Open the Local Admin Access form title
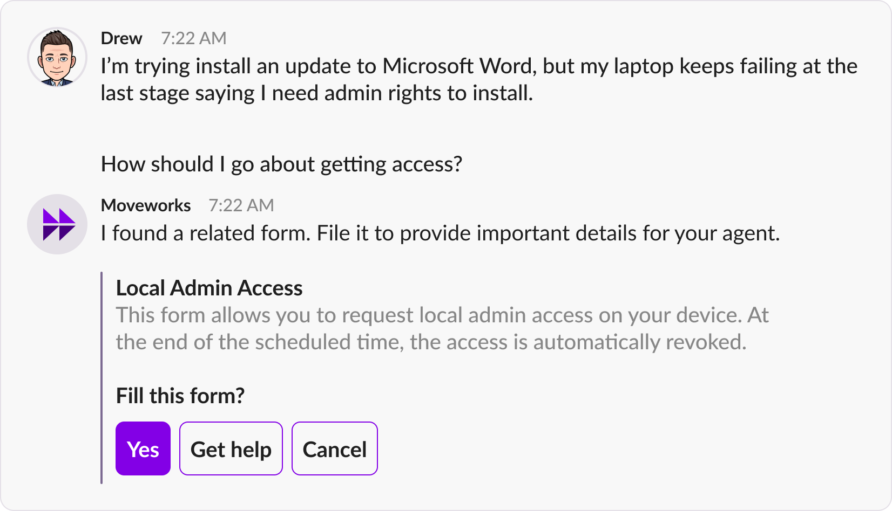The width and height of the screenshot is (892, 511). click(210, 288)
